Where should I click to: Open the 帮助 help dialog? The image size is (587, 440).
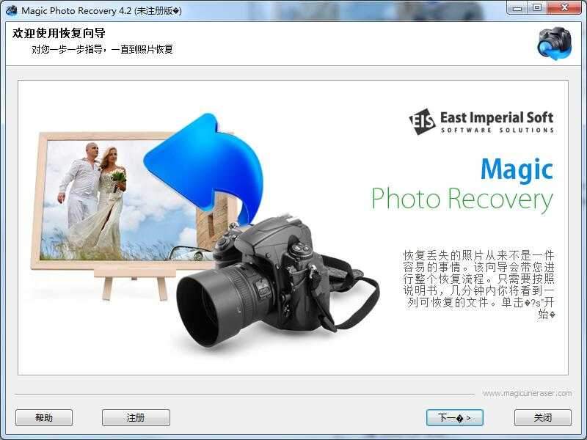[43, 417]
